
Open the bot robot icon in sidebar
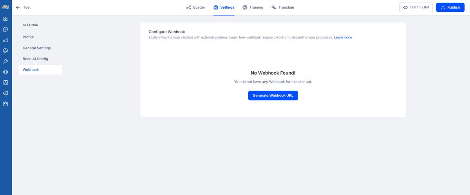[5, 104]
